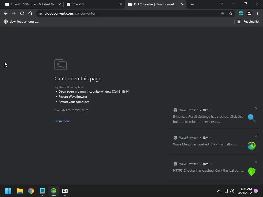Close the Crack10 tab
This screenshot has width=263, height=197.
pyautogui.click(x=121, y=4)
